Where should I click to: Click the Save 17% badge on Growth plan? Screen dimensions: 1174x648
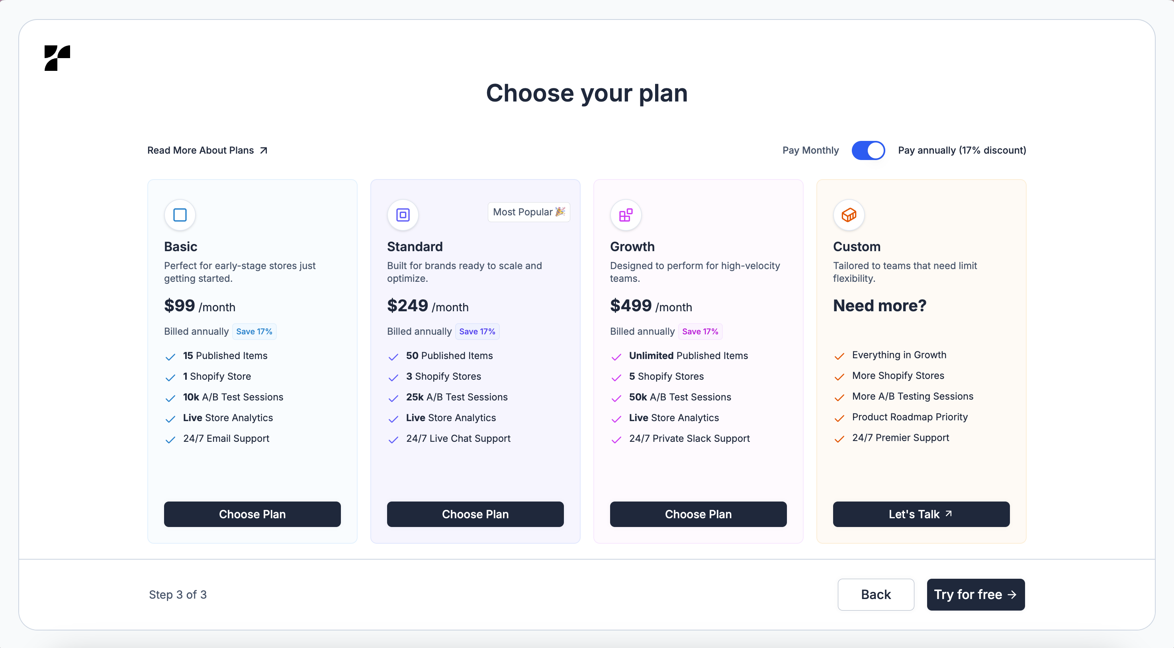[700, 332]
